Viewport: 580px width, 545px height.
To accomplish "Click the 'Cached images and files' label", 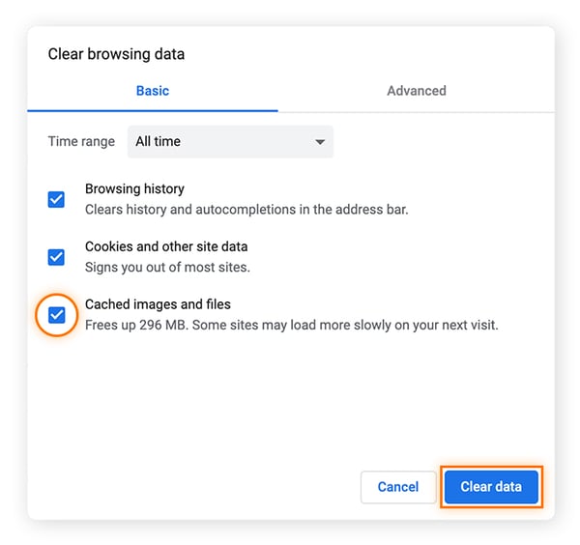I will (158, 305).
